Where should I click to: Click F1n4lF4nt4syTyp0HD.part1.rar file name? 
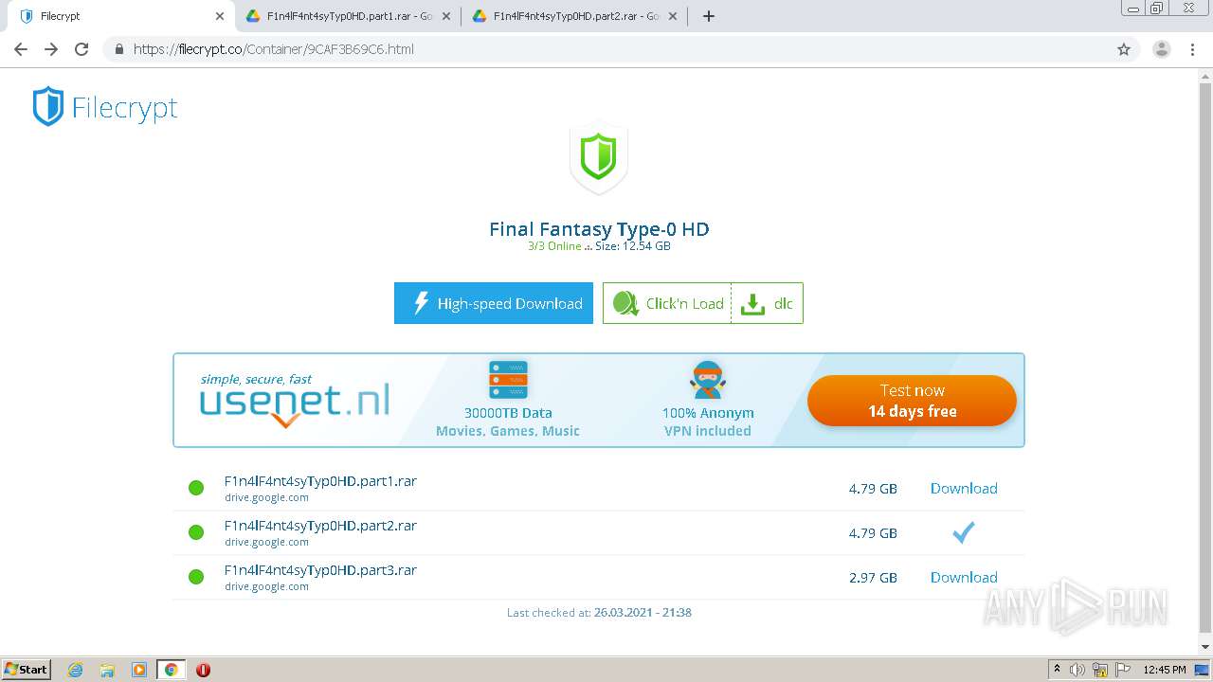[x=320, y=481]
